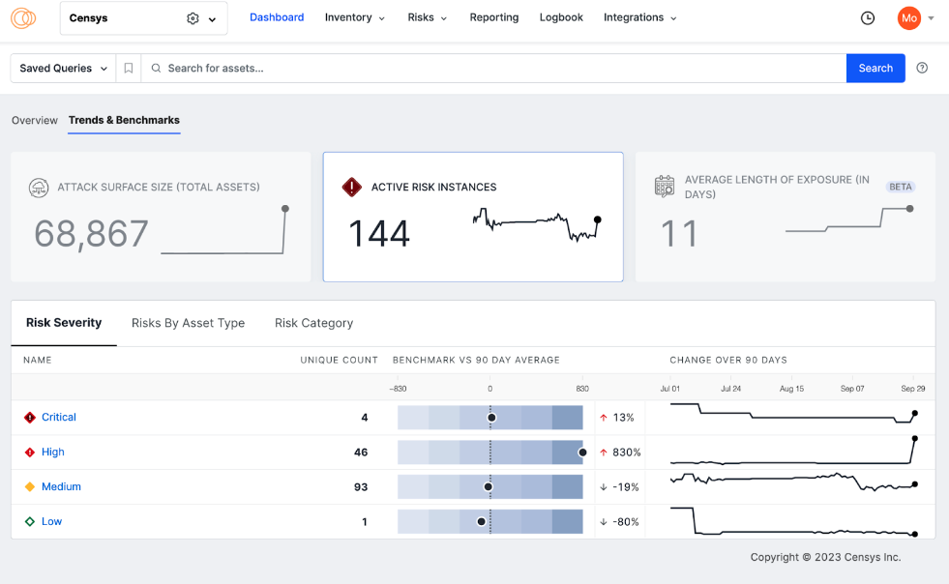Click the blue Search button

875,68
